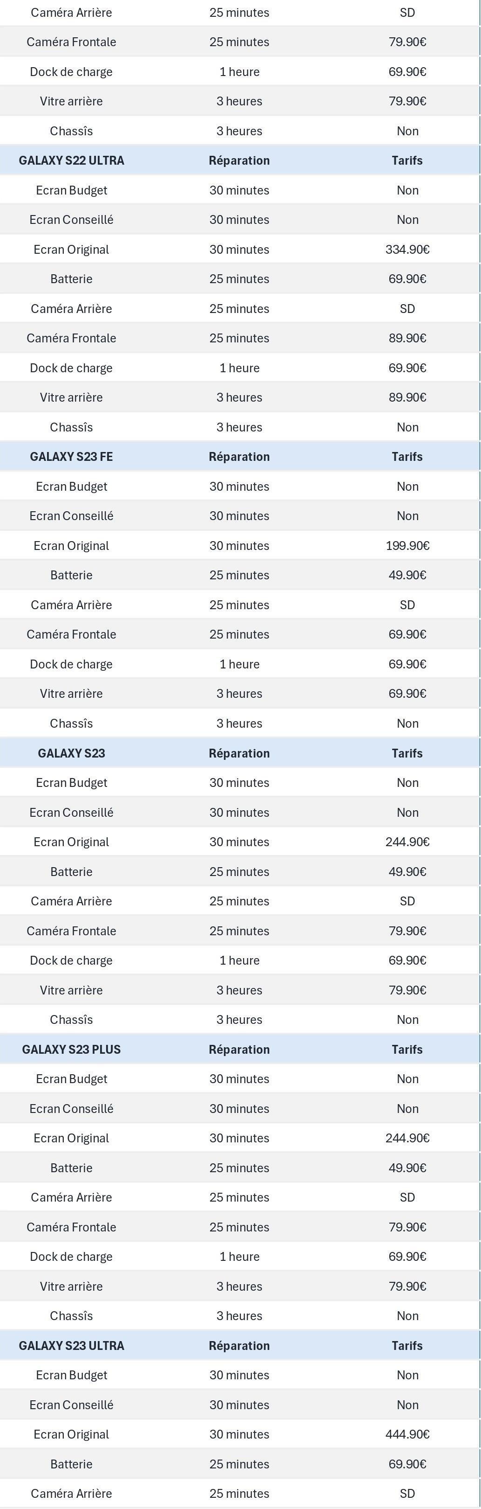Select Caméra Frontale under GALAXY S23 PLUS
This screenshot has width=481, height=1509.
pos(71,1227)
